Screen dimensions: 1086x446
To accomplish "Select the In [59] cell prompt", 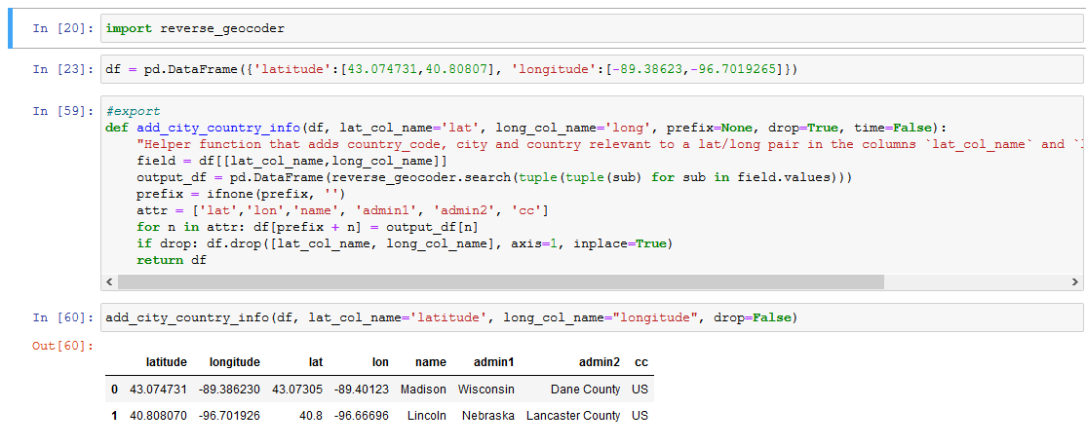I will tap(64, 111).
